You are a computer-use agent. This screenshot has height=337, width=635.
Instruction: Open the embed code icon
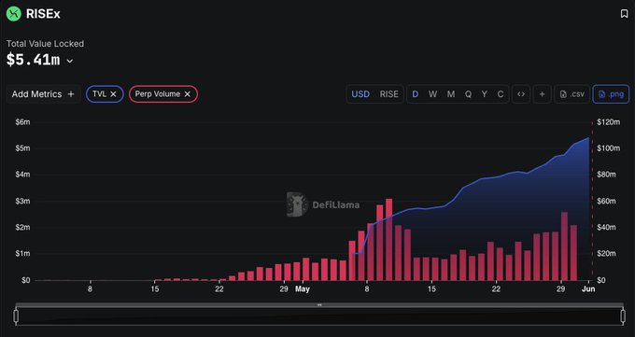coord(521,94)
